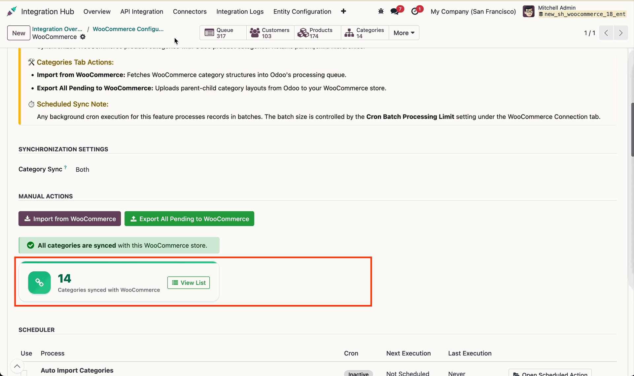Click the 'Not Scheduled' next execution text
This screenshot has height=376, width=634.
[x=408, y=373]
